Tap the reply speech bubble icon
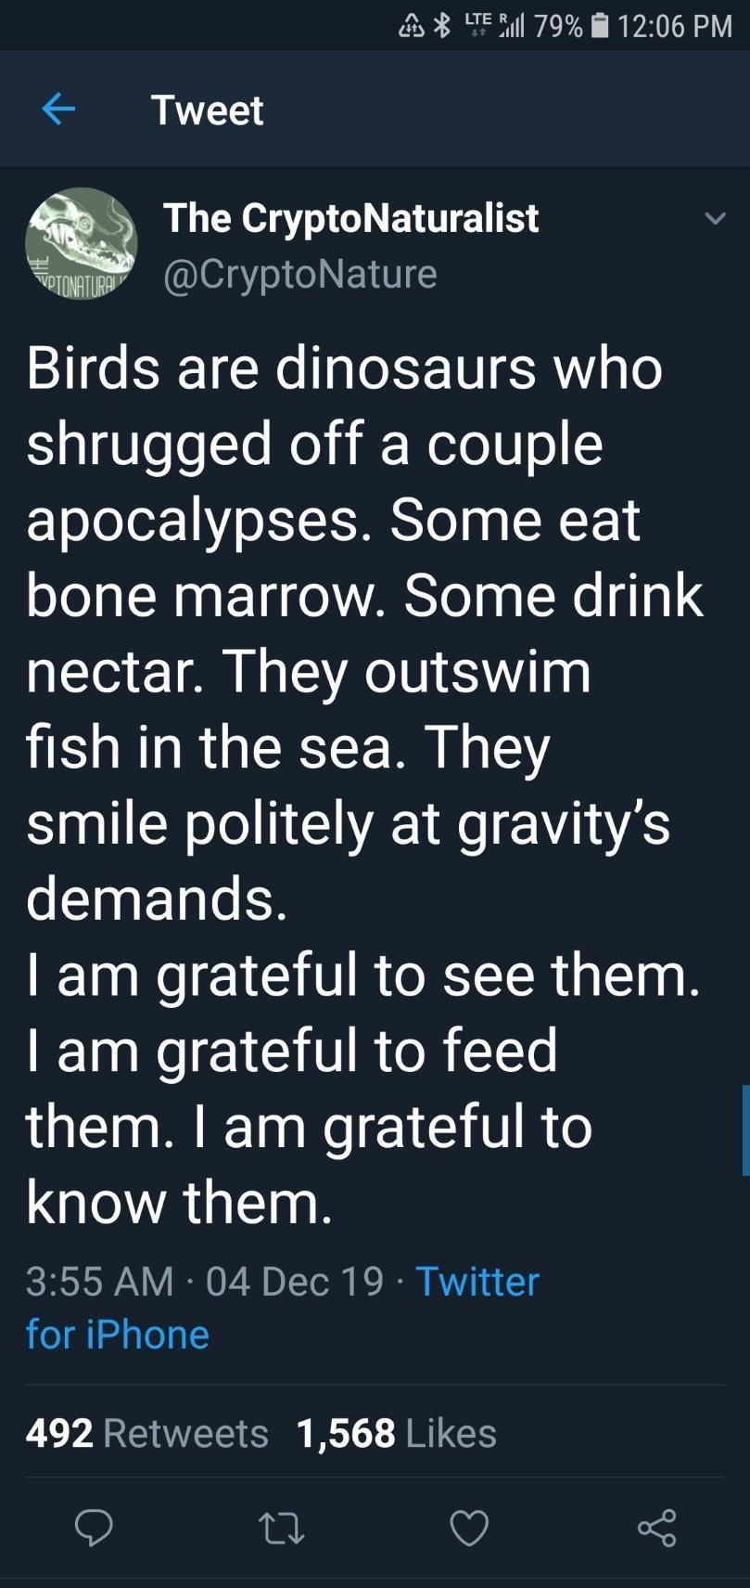This screenshot has width=750, height=1588. pos(94,1529)
